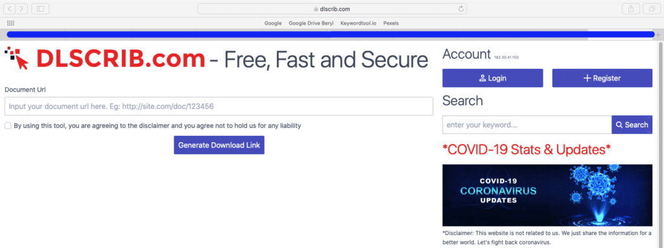Focus the Document Url input field

219,106
